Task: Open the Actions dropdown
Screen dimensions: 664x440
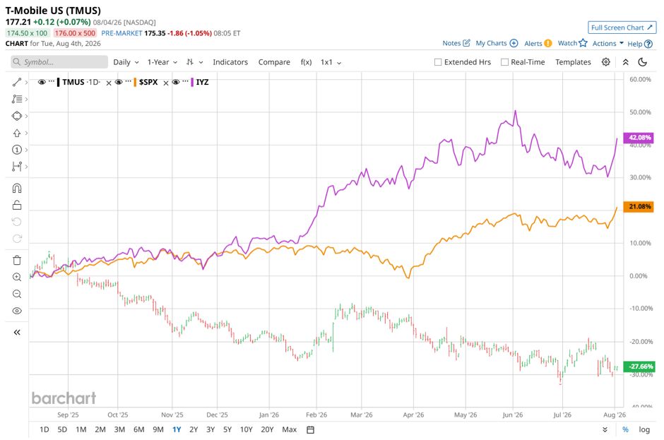Action: point(607,43)
